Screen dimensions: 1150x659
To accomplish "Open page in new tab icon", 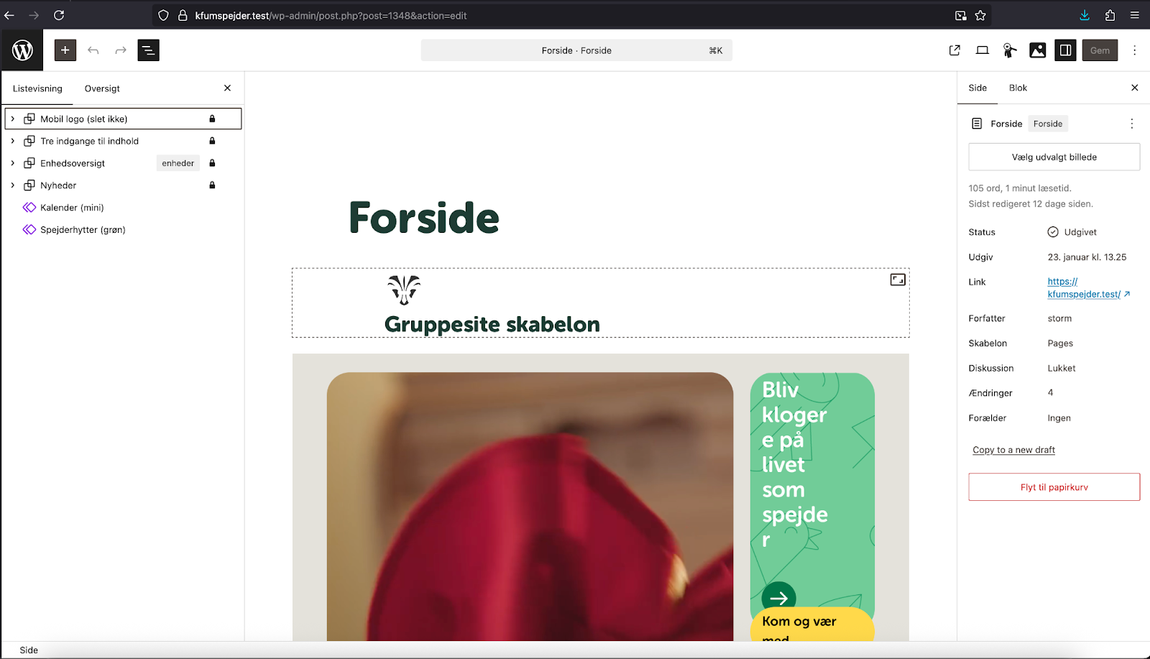I will coord(954,50).
